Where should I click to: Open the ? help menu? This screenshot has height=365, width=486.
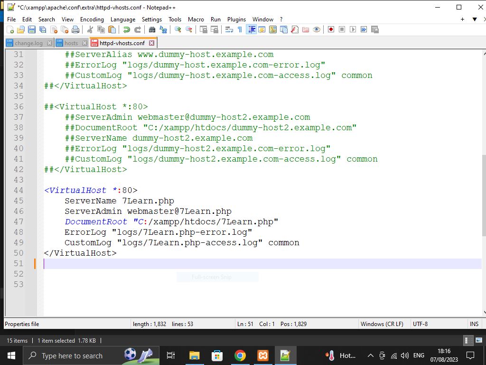pyautogui.click(x=281, y=19)
